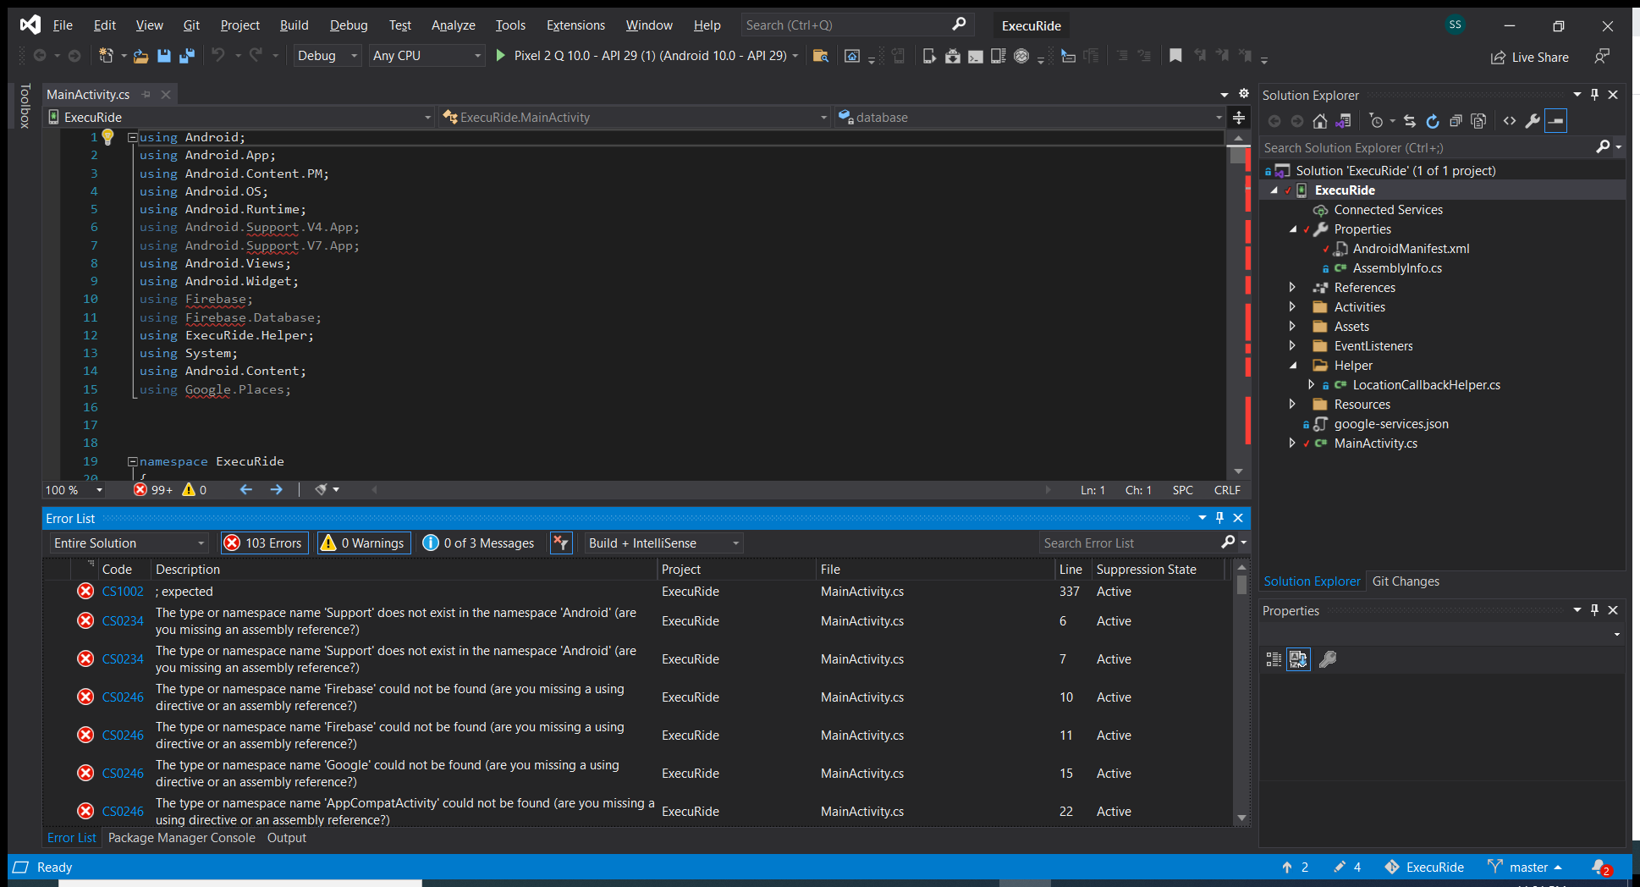Image resolution: width=1640 pixels, height=887 pixels.
Task: Select google-services.json in Solution Explorer
Action: click(x=1391, y=424)
